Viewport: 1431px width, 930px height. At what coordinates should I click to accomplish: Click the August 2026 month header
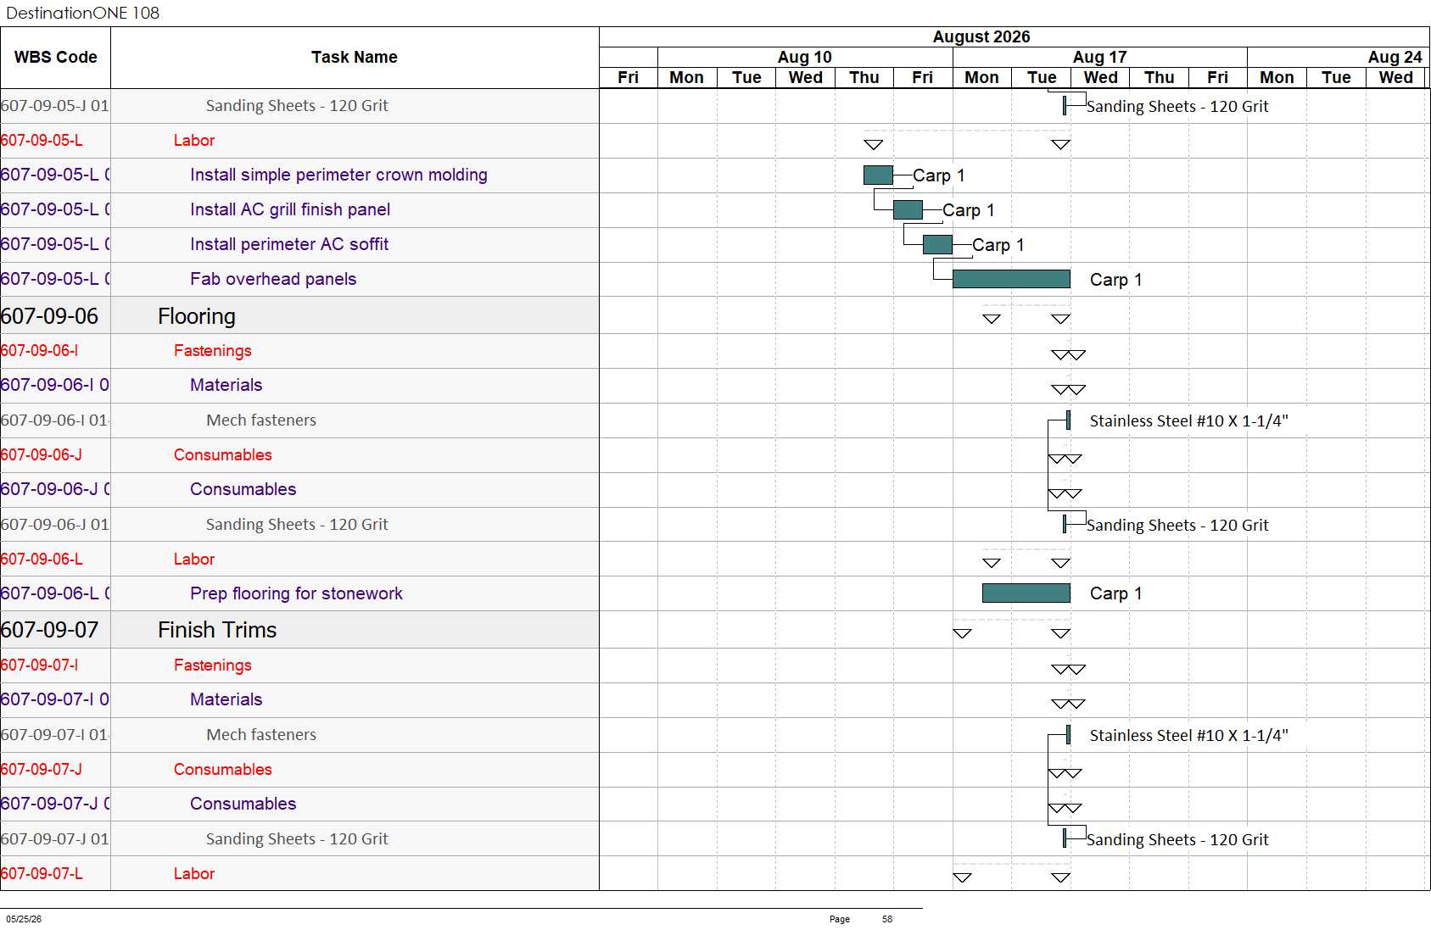coord(981,36)
